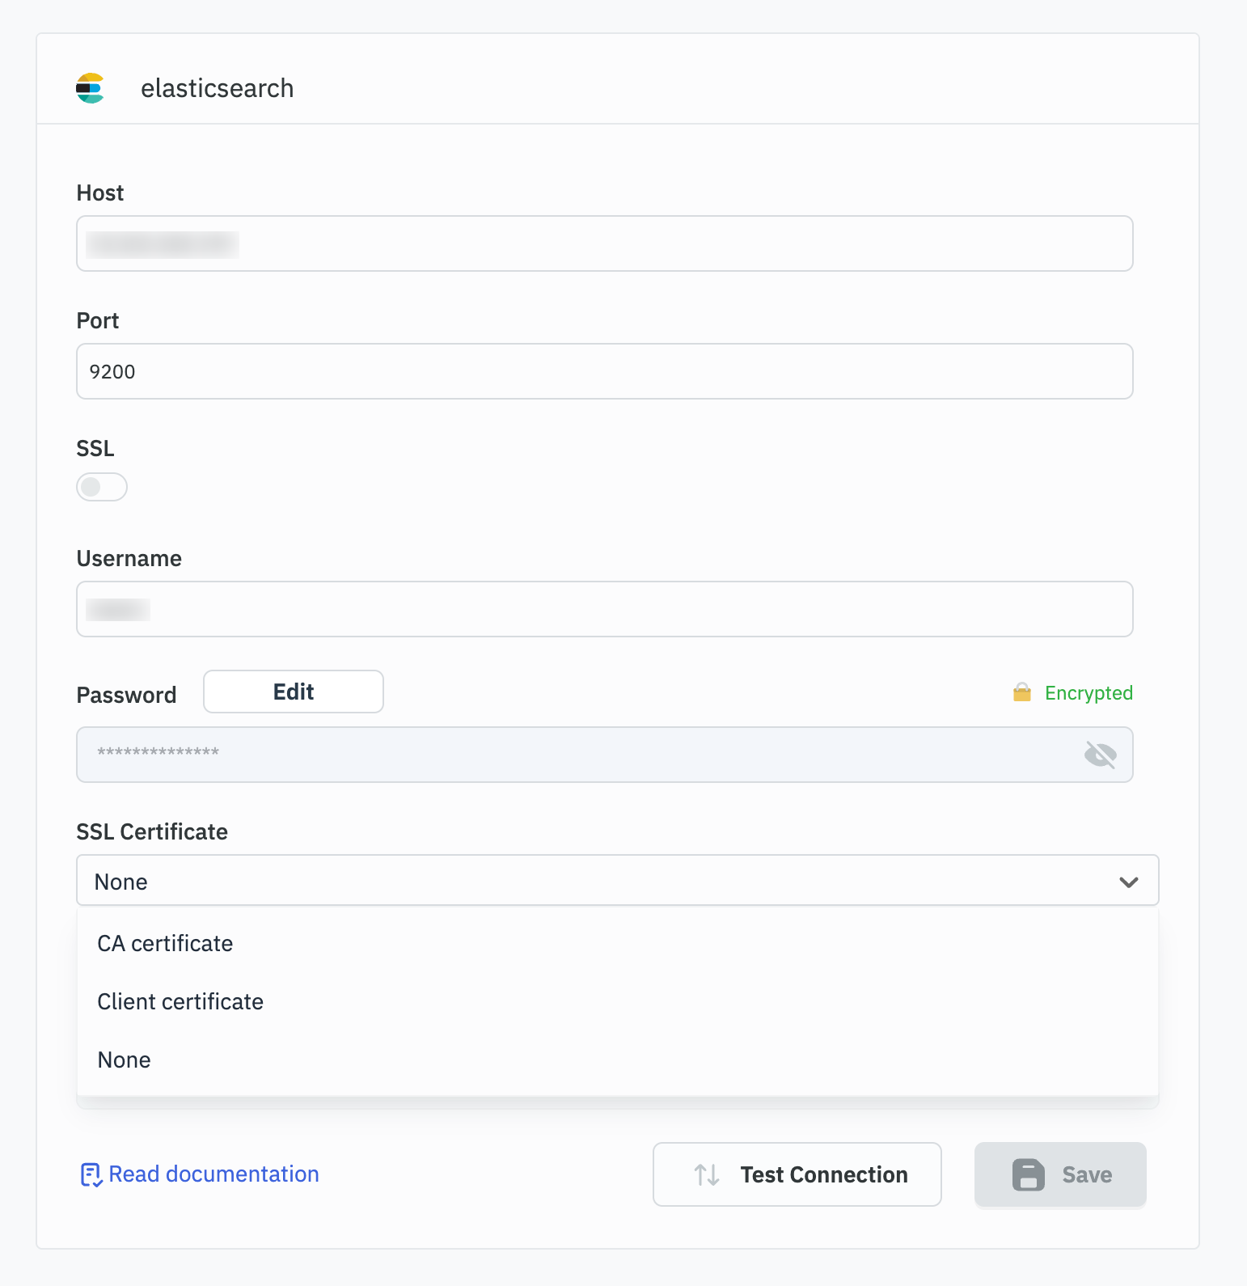The image size is (1247, 1286).
Task: Click the yellow lock icon beside Encrypted
Action: click(x=1021, y=693)
